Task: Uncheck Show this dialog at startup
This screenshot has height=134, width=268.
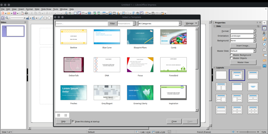Action: pyautogui.click(x=73, y=121)
